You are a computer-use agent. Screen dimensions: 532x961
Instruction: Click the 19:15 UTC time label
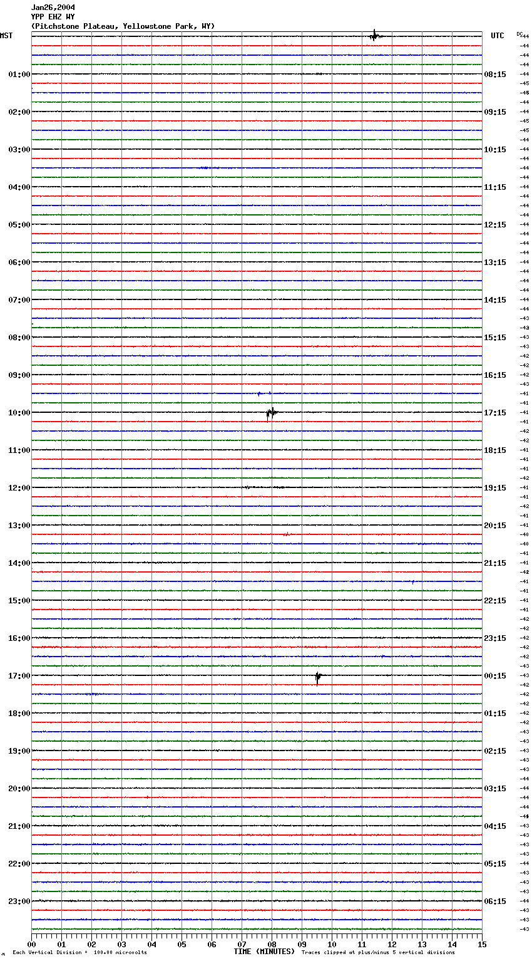pyautogui.click(x=495, y=488)
